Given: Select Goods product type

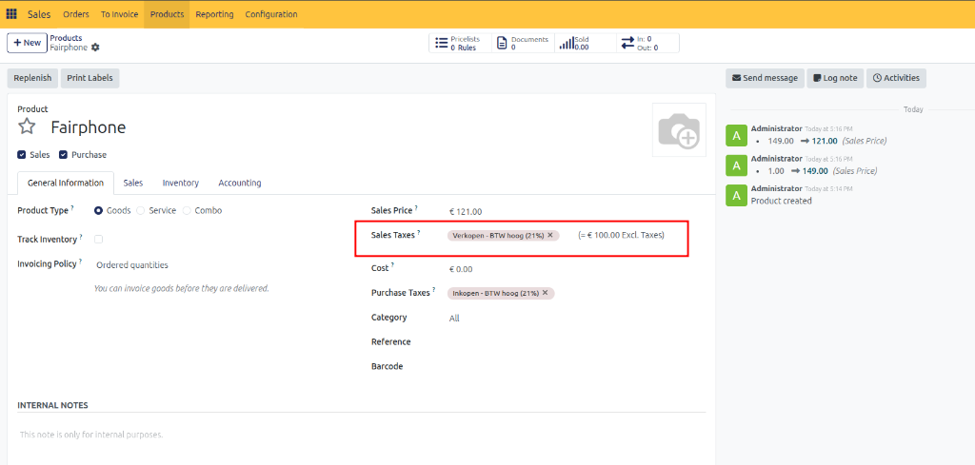Looking at the screenshot, I should [x=98, y=210].
